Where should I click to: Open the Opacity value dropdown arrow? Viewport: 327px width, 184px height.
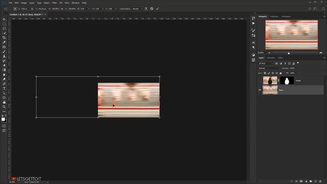point(297,68)
